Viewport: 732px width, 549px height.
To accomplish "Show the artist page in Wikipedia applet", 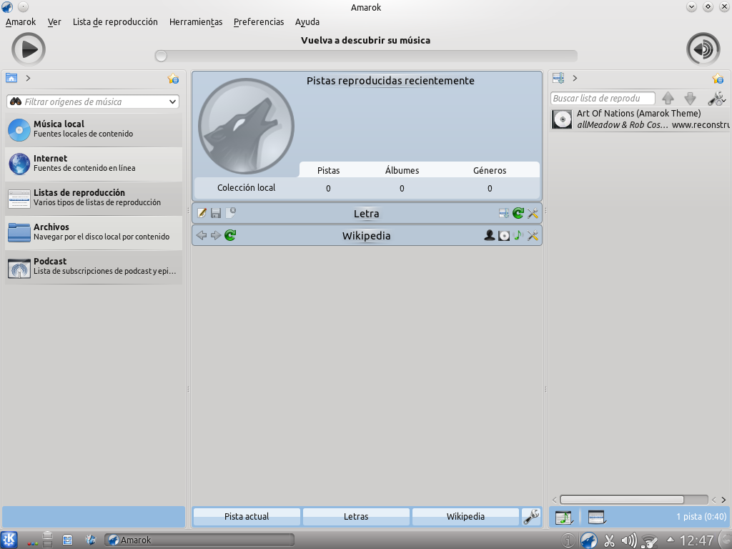I will point(489,235).
